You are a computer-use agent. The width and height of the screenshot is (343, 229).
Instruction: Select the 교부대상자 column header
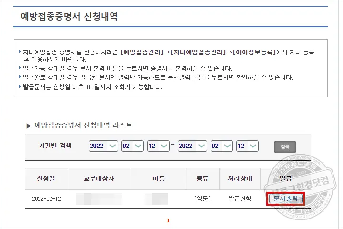(x=99, y=178)
